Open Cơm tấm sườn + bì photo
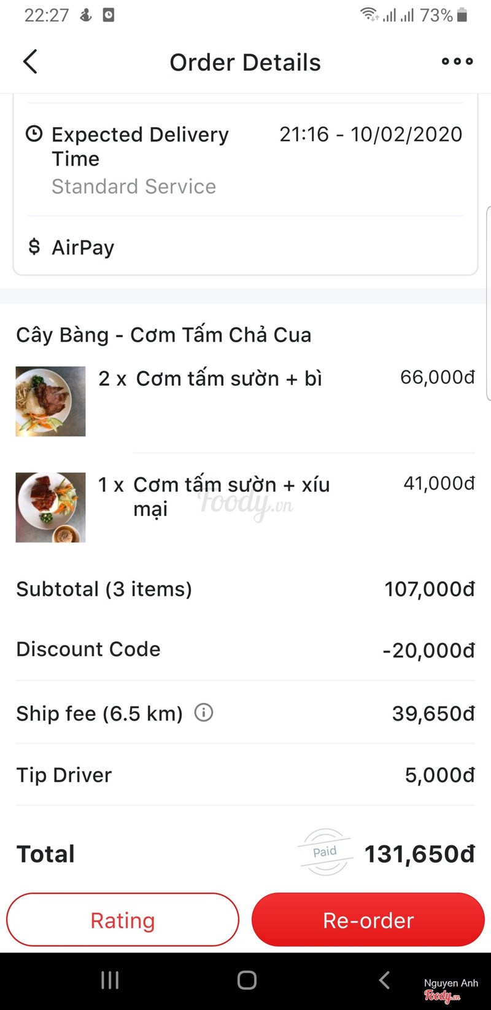Viewport: 491px width, 1010px height. [x=50, y=401]
